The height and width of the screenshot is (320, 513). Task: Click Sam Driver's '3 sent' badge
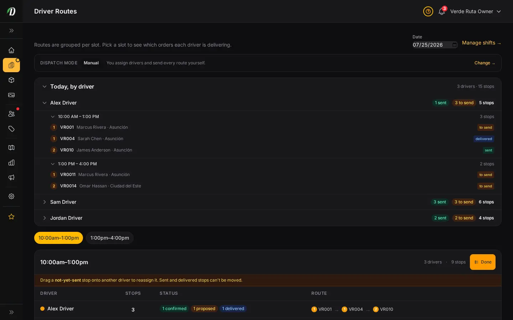click(x=440, y=202)
